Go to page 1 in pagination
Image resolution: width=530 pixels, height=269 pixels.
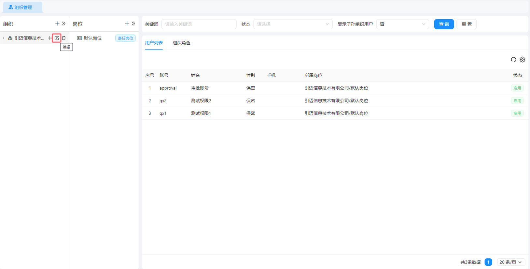[x=488, y=262]
